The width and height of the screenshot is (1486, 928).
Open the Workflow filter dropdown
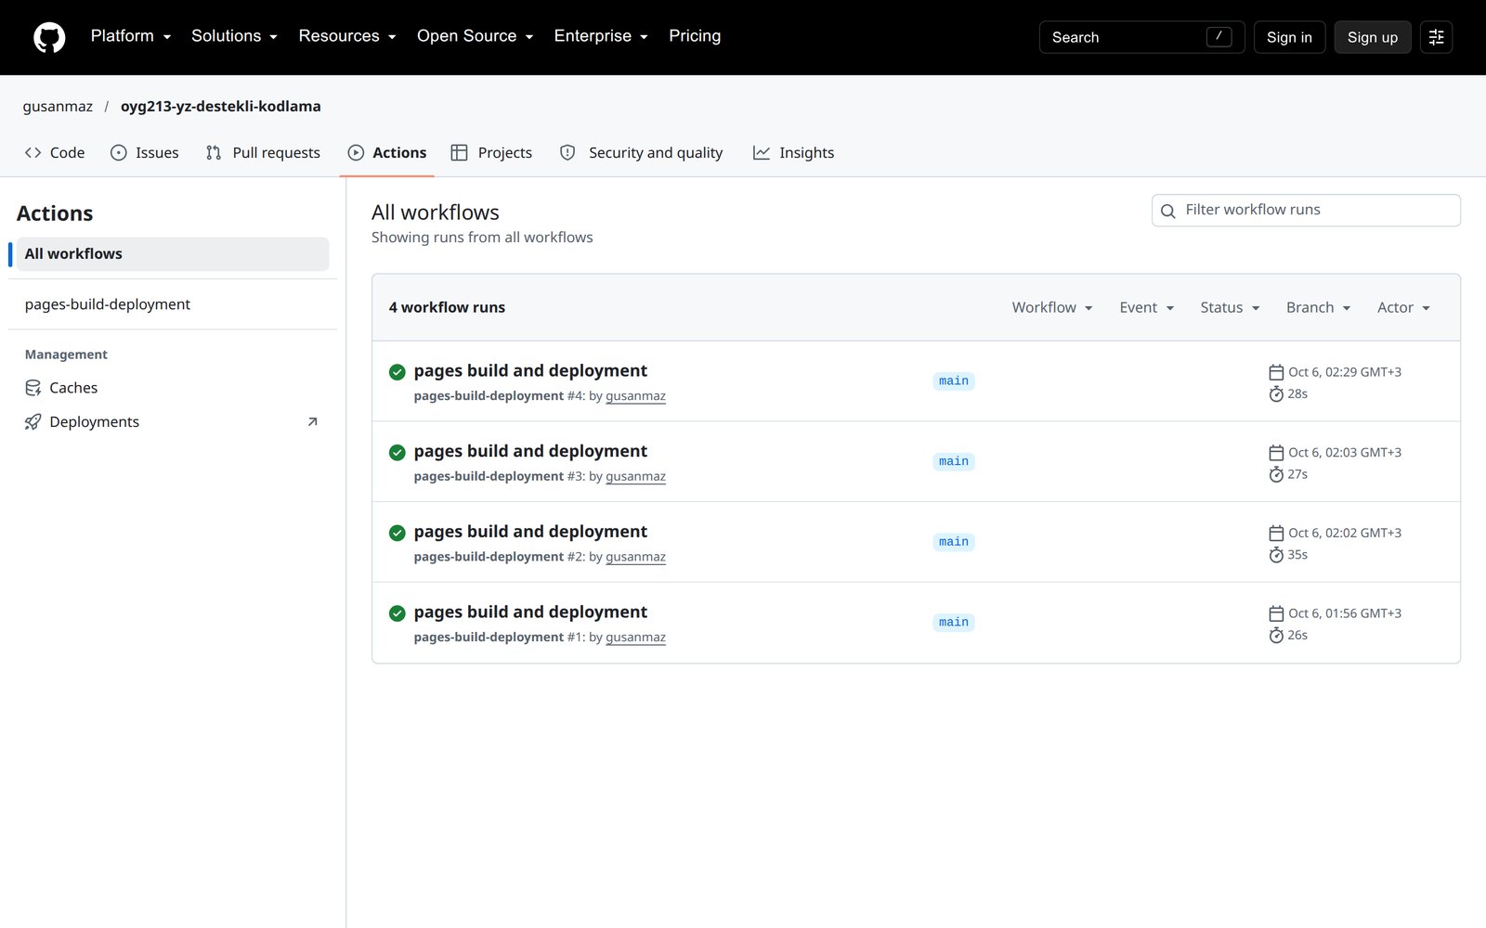click(1052, 307)
